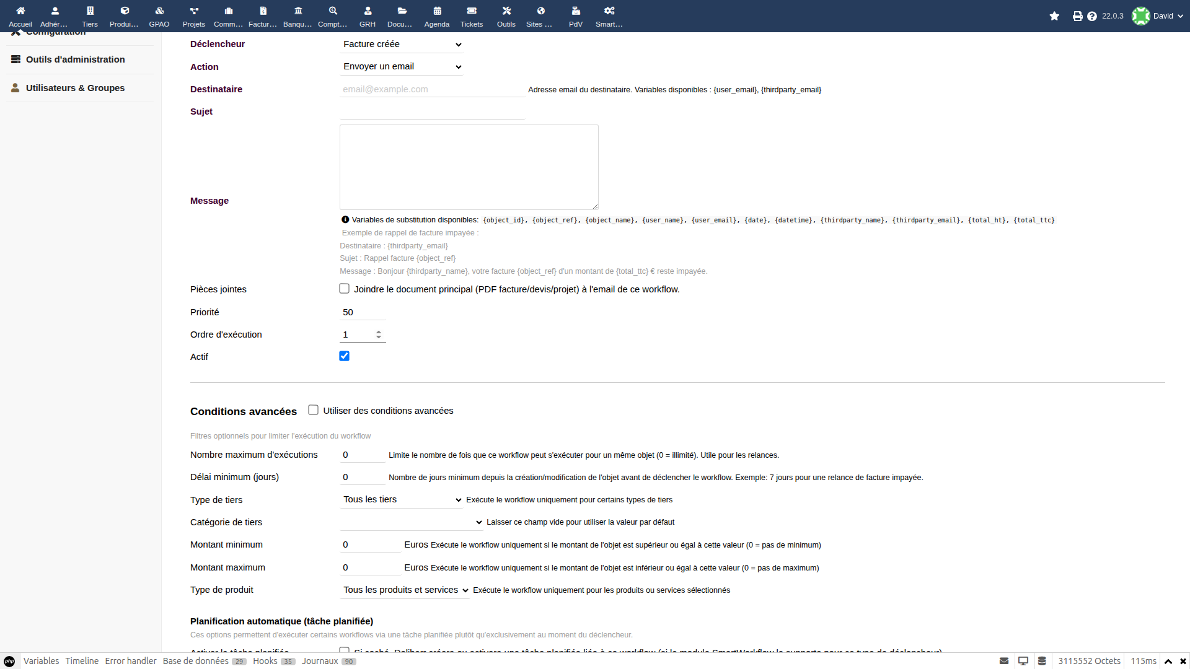Click the print page icon
Viewport: 1190px width, 669px height.
(x=1077, y=16)
